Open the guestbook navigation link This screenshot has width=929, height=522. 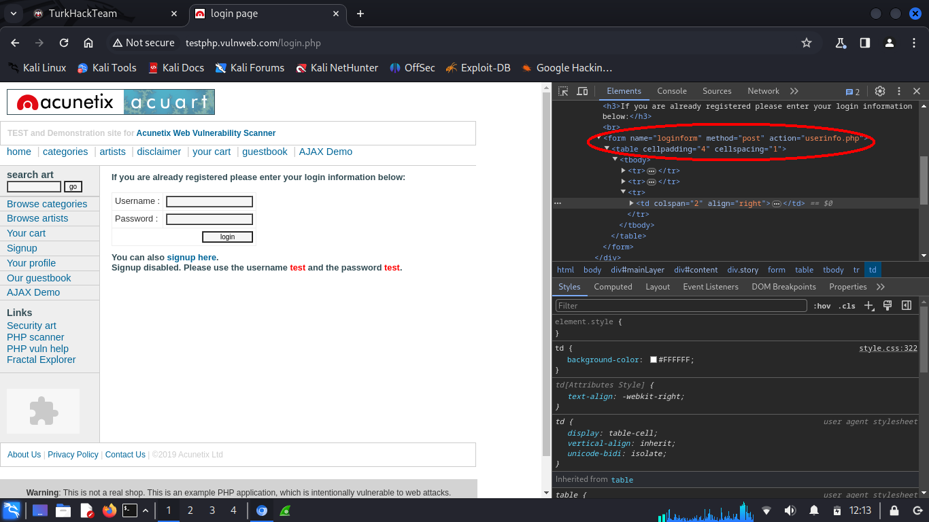(265, 152)
